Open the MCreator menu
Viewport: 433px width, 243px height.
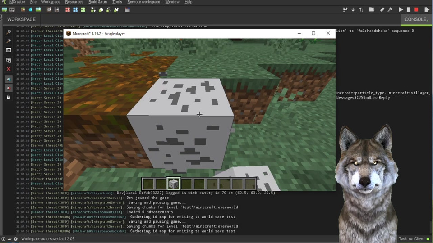17,2
